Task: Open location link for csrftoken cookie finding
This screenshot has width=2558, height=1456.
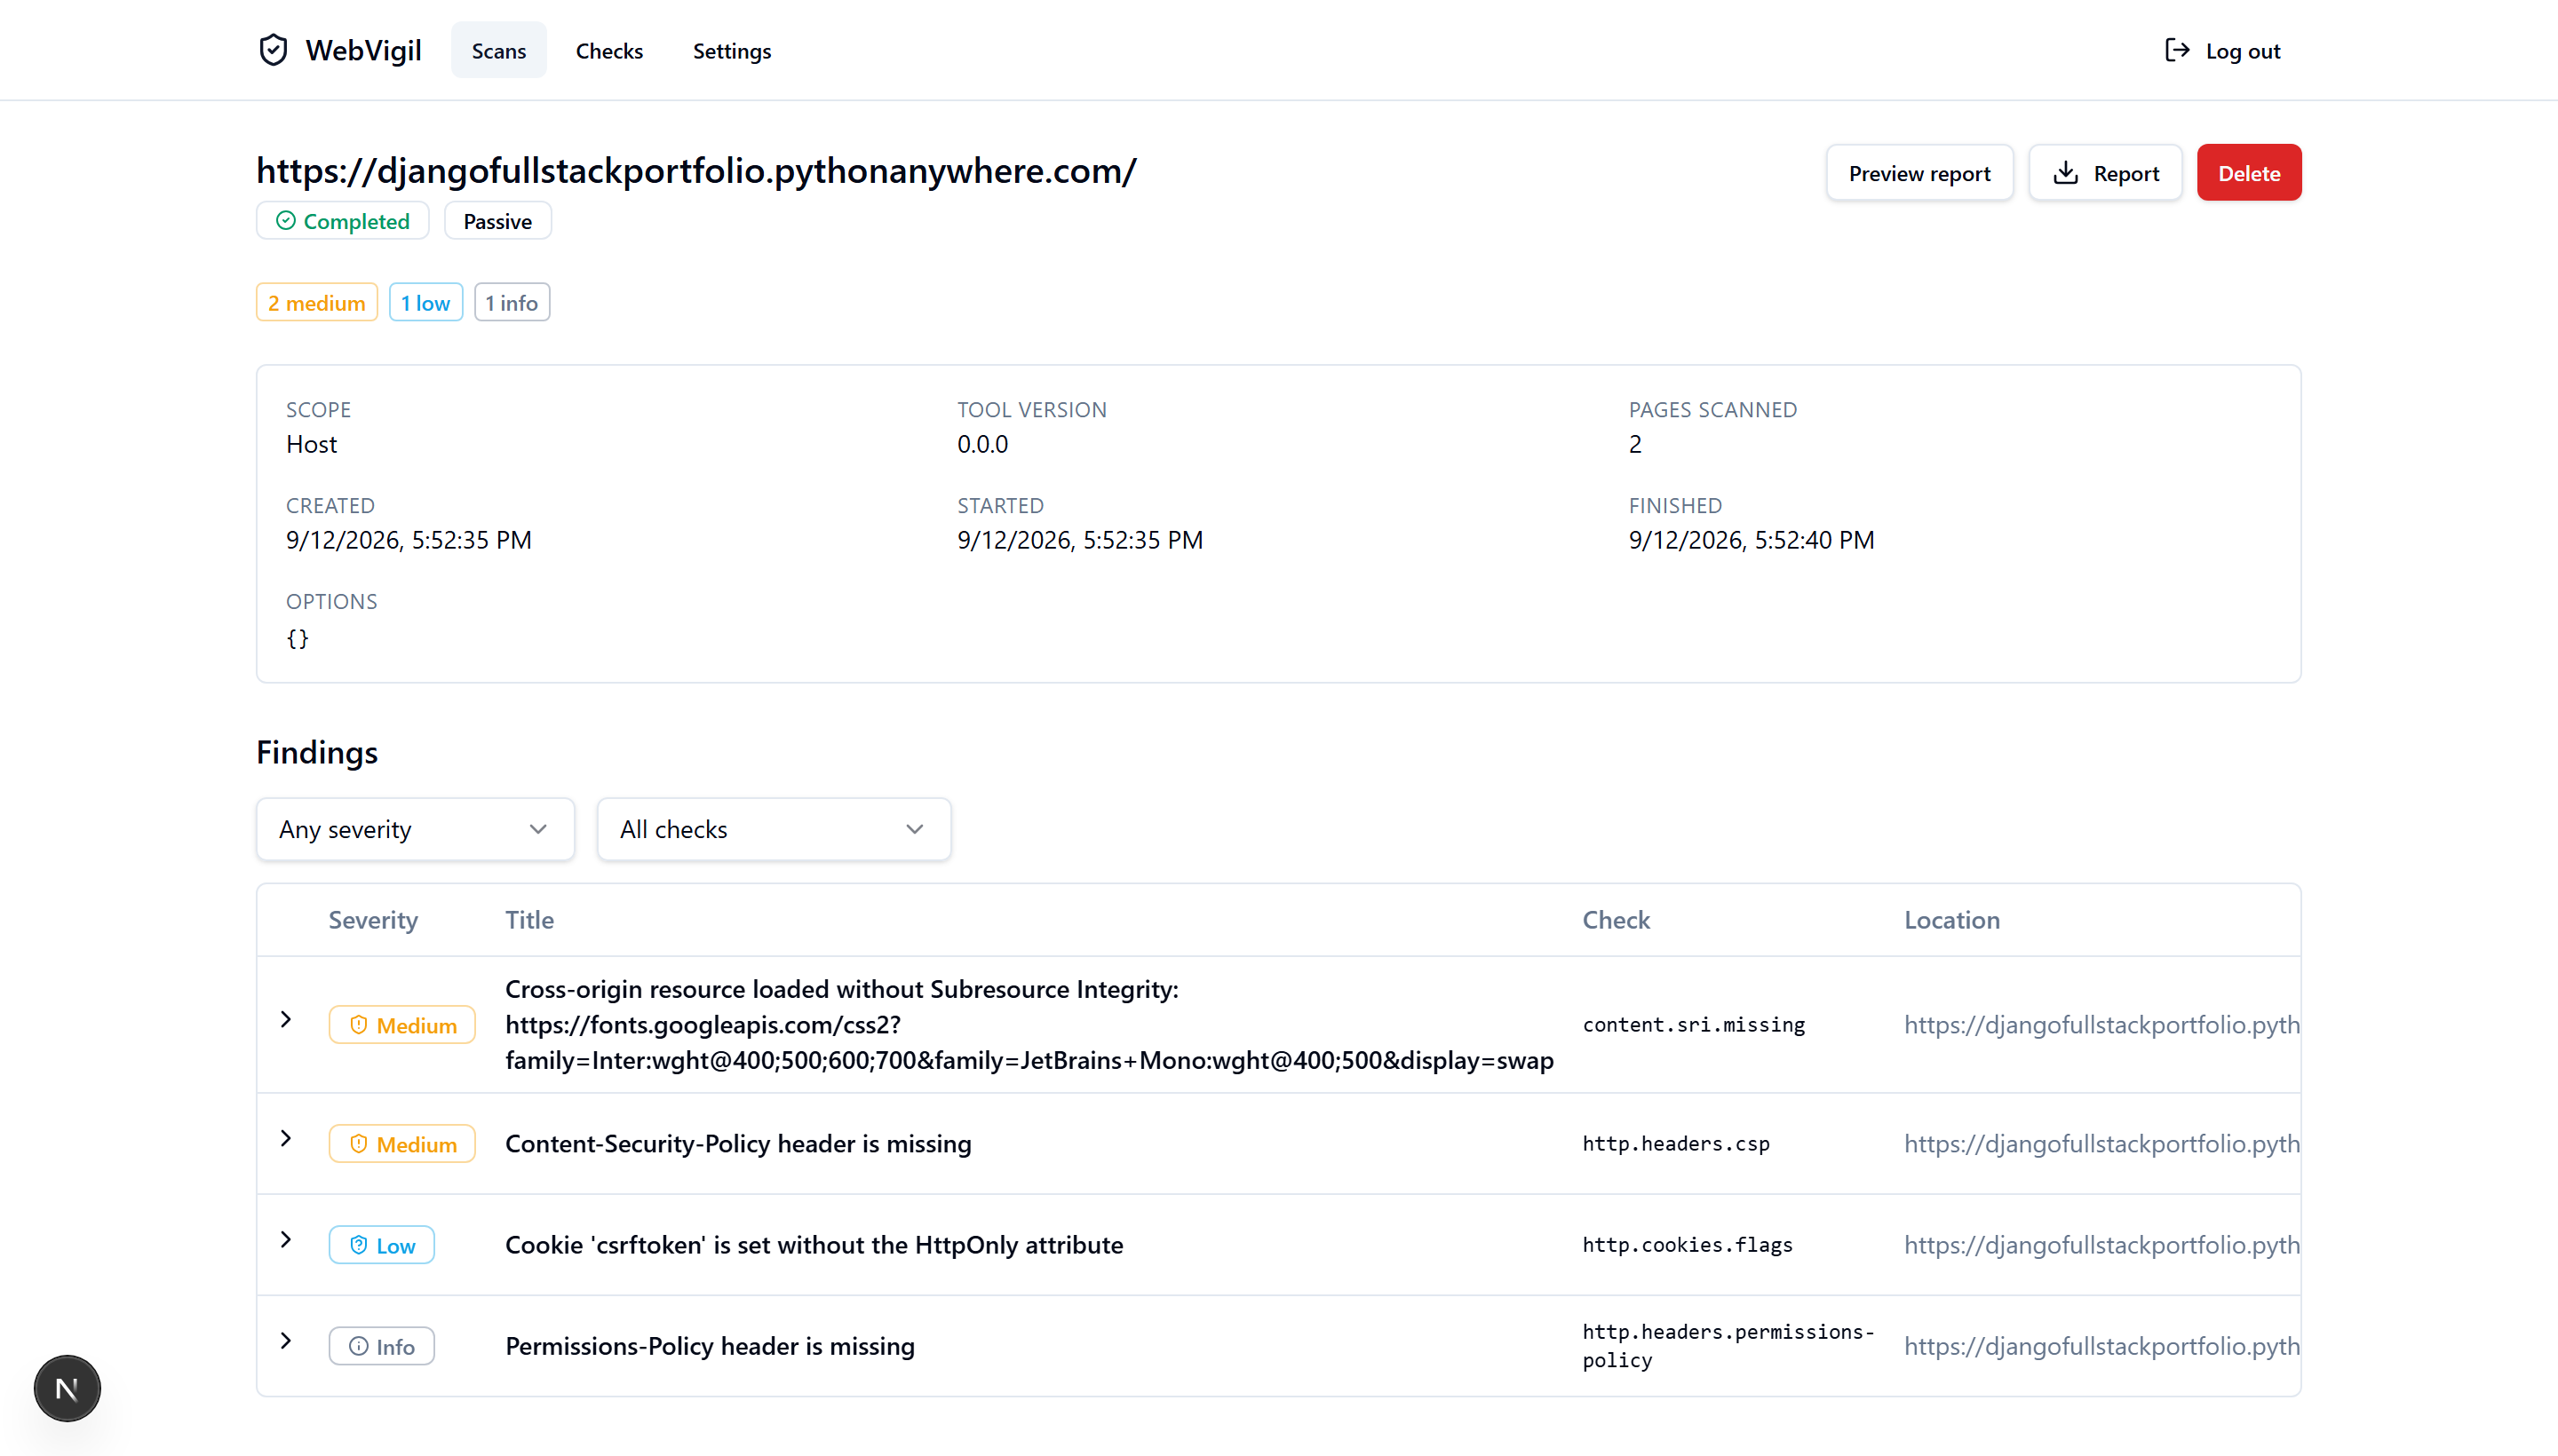Action: [x=2101, y=1245]
